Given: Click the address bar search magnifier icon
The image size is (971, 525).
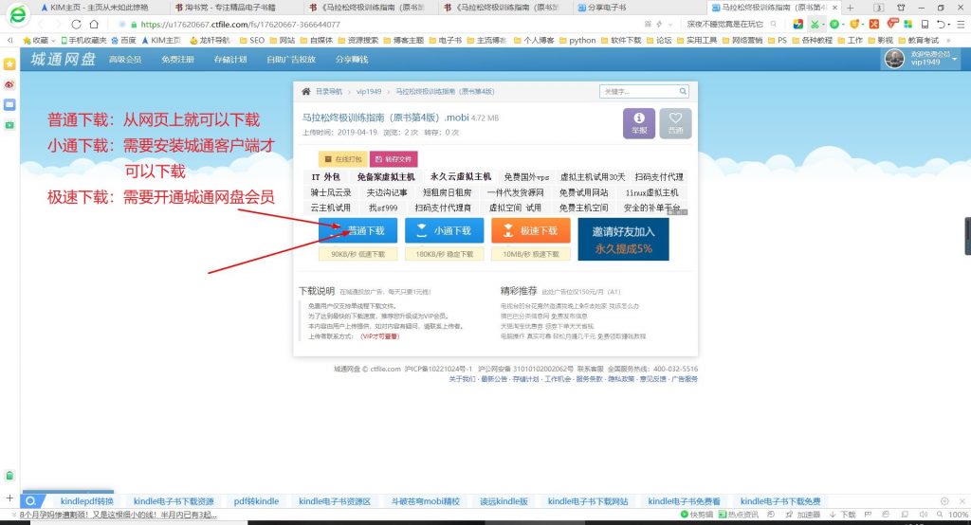Looking at the screenshot, I should pos(774,24).
